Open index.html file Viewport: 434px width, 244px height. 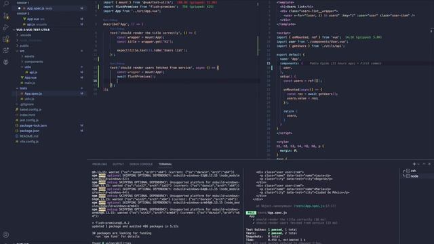point(27,115)
